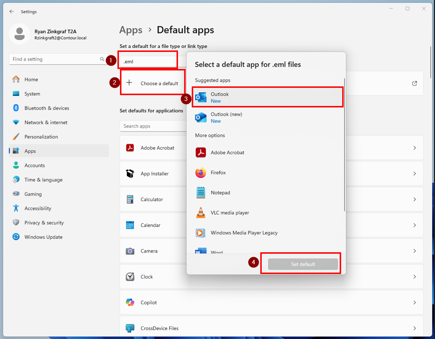The image size is (435, 339).
Task: Expand CrossDevice Files row chevron
Action: 415,328
